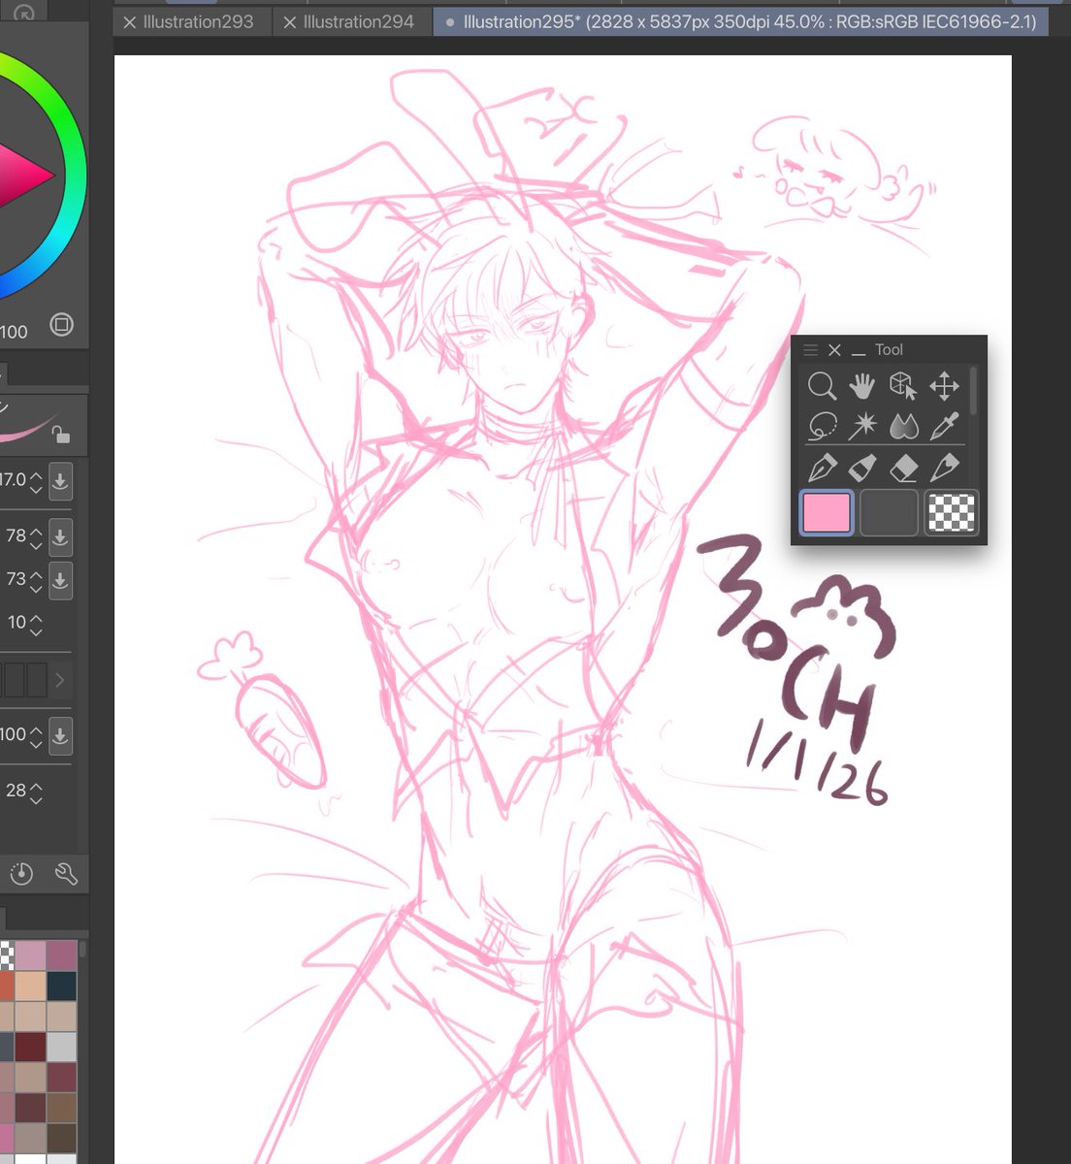Pick the dark navy color set swatch
1071x1164 pixels.
click(x=61, y=986)
